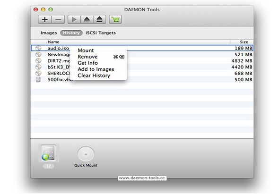Click the disc icon beside NewImage
This screenshot has width=279, height=194.
pos(38,54)
